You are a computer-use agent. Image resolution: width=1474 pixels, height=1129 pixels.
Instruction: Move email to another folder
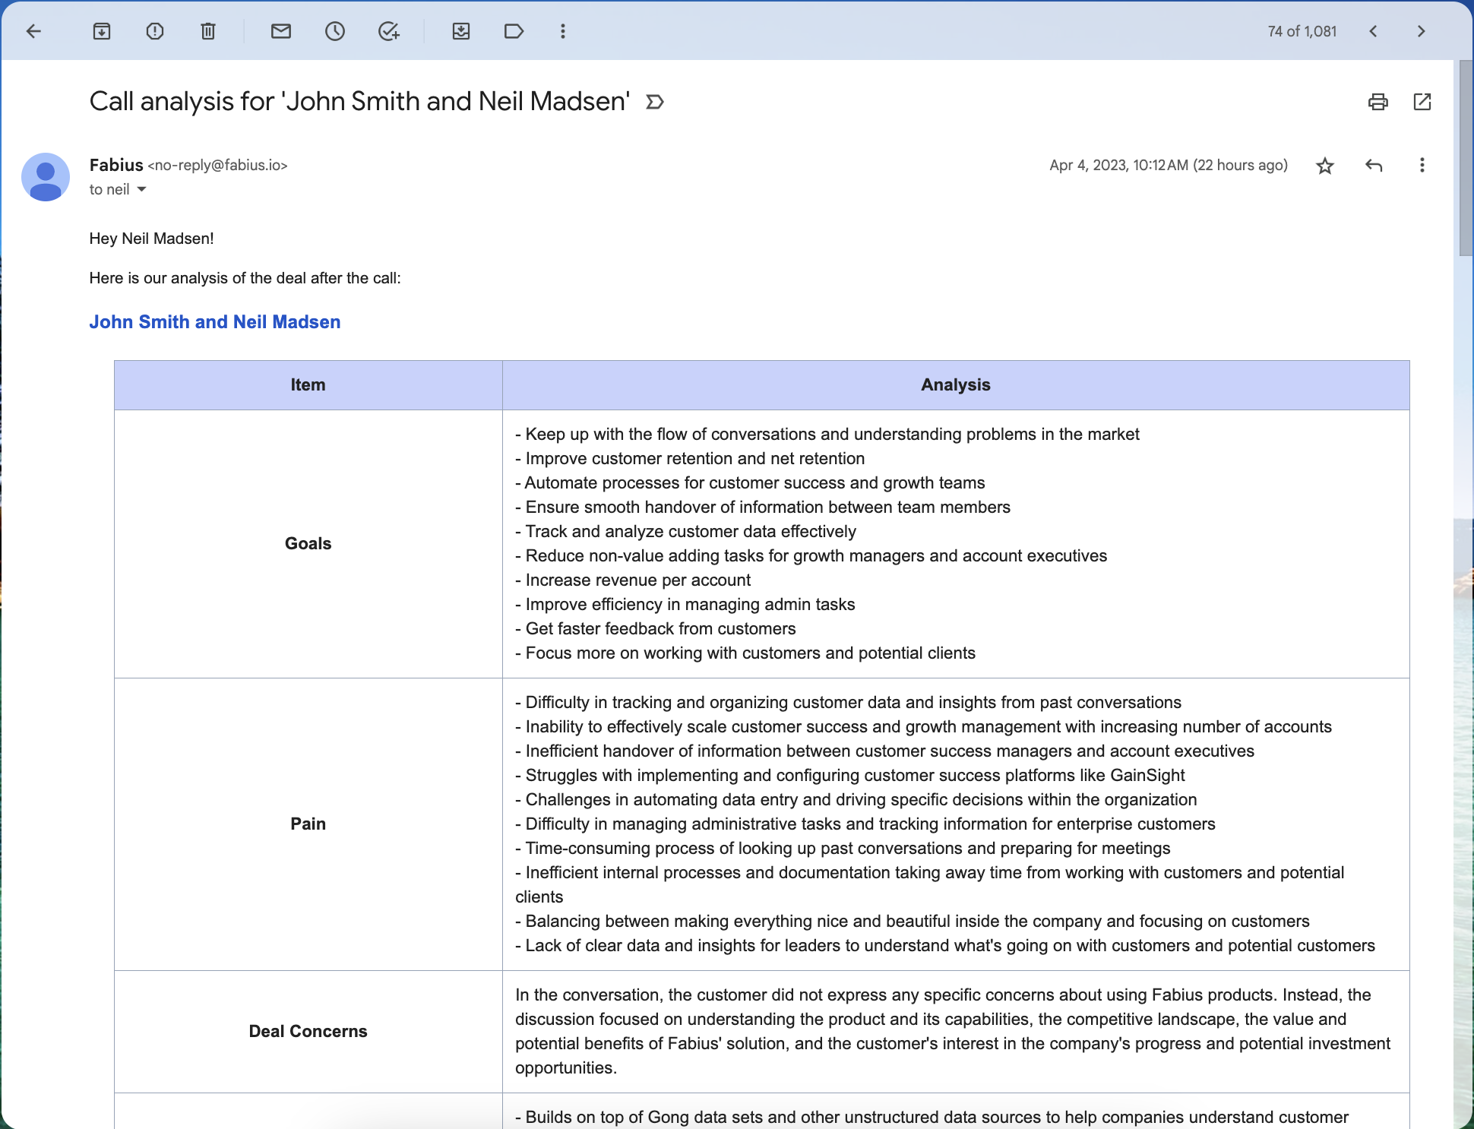click(461, 31)
